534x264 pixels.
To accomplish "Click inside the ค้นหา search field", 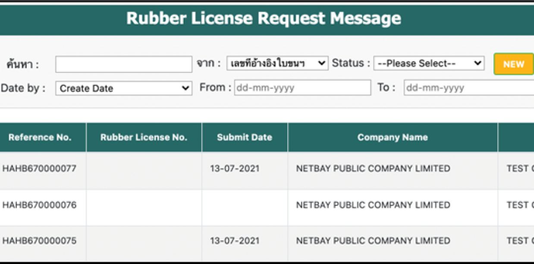I will (123, 63).
